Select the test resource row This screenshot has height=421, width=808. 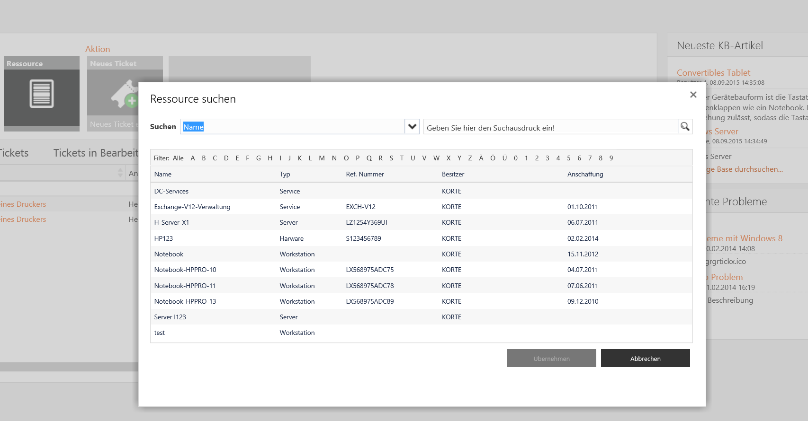[x=421, y=333]
